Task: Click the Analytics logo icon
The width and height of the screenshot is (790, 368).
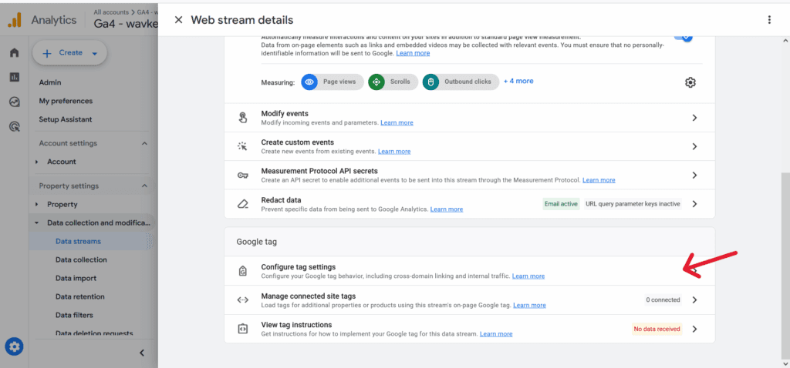Action: (x=15, y=20)
